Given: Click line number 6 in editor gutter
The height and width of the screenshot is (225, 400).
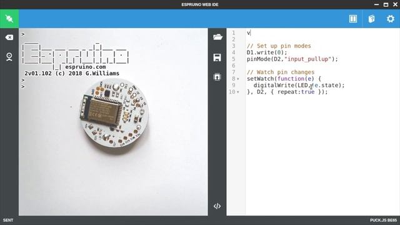Looking at the screenshot, I should pyautogui.click(x=233, y=66).
